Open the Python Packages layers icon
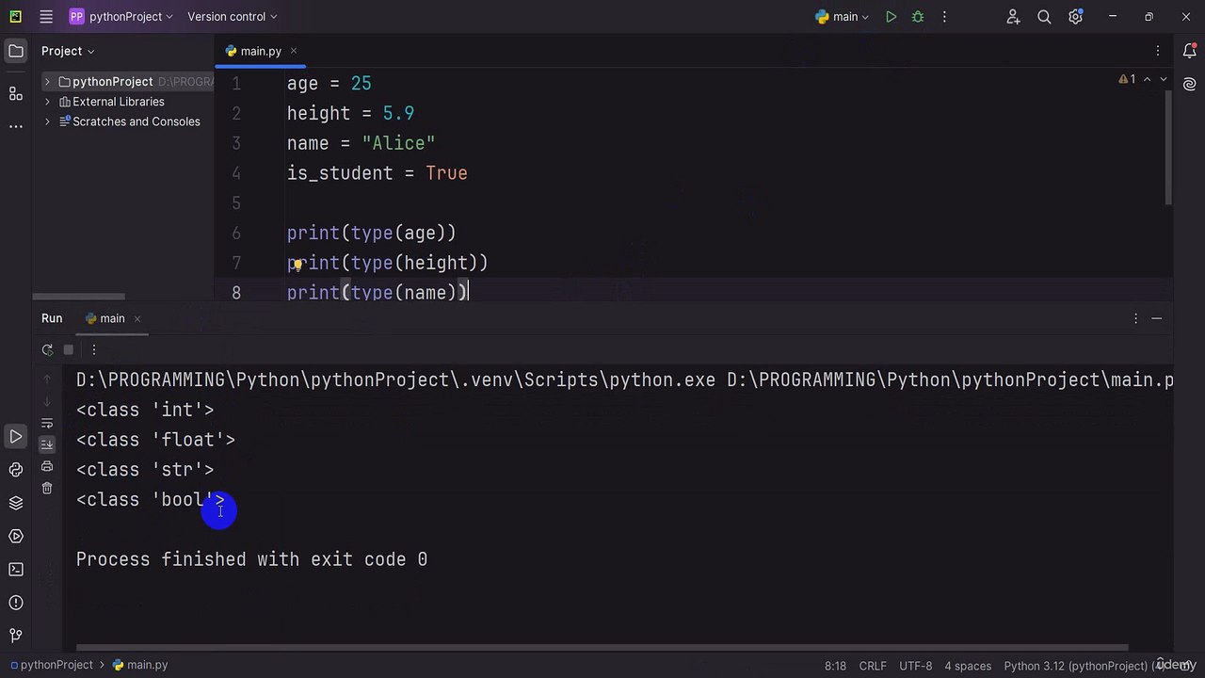Image resolution: width=1205 pixels, height=678 pixels. pos(16,503)
